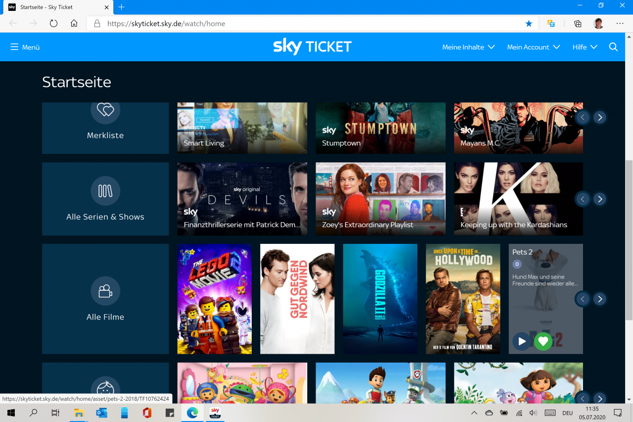Expand Mein Account dropdown
The width and height of the screenshot is (633, 422).
pyautogui.click(x=534, y=47)
